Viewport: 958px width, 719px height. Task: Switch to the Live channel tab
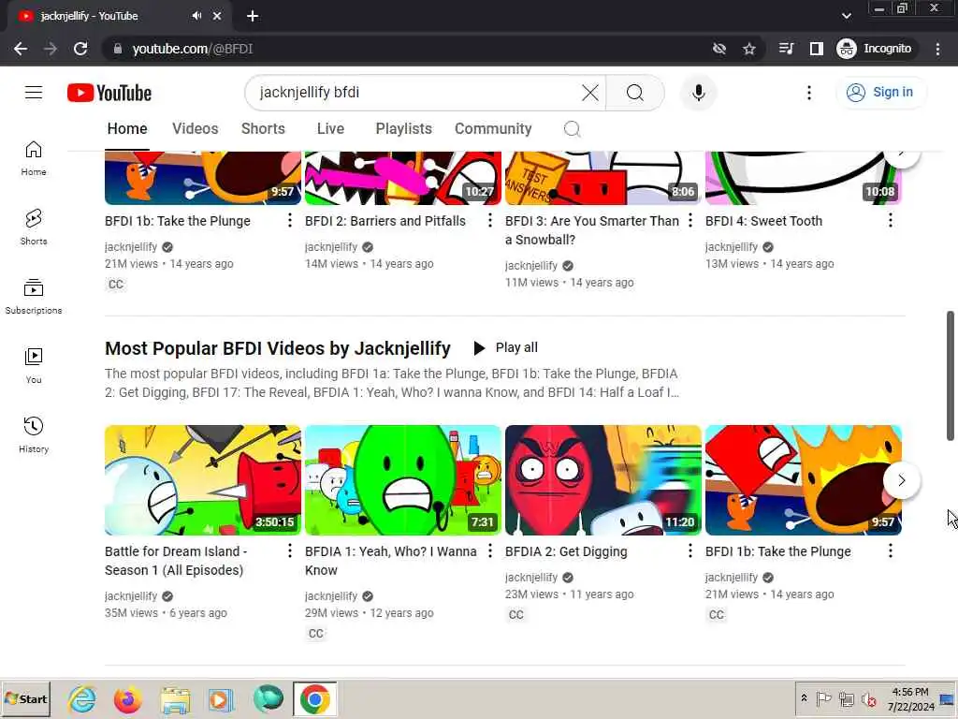(x=330, y=129)
